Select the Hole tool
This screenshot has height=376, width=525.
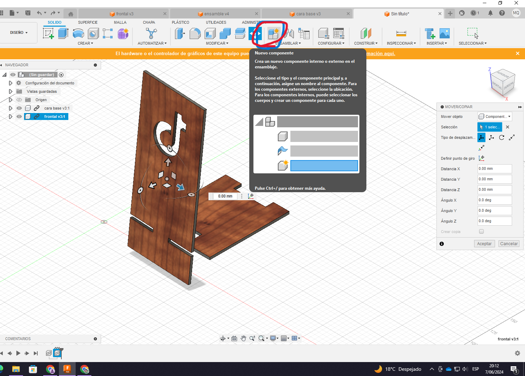pyautogui.click(x=93, y=34)
